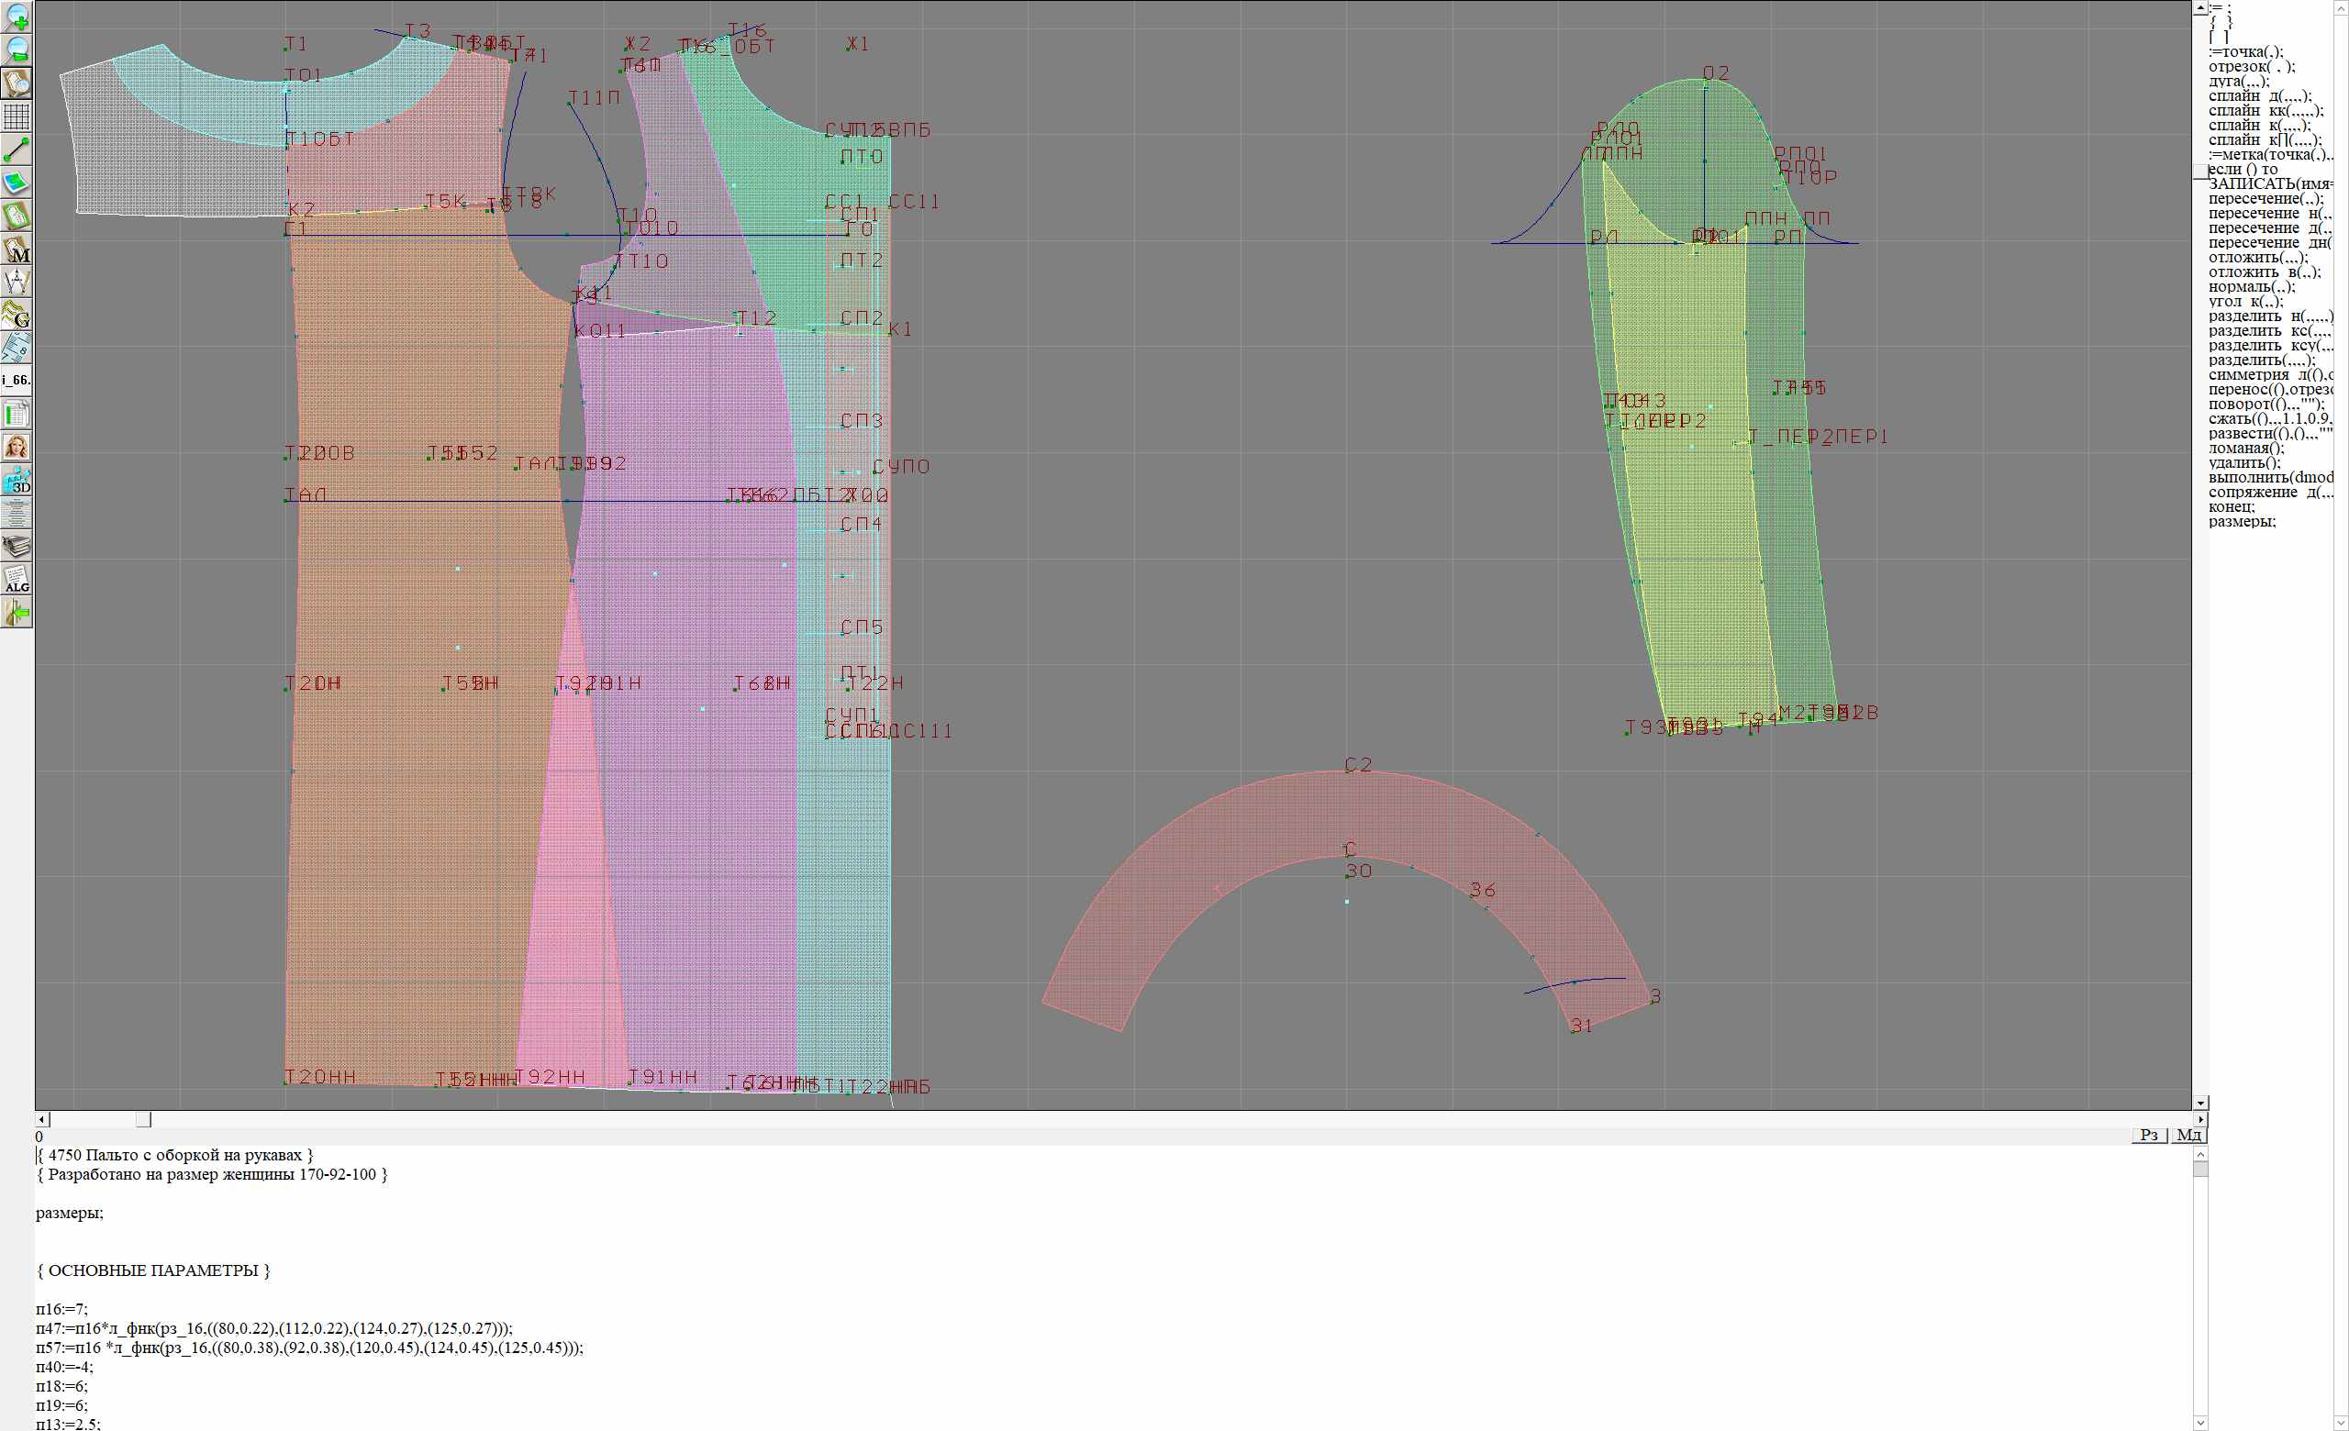Click the stacked books library icon
This screenshot has width=2349, height=1431.
coord(17,547)
